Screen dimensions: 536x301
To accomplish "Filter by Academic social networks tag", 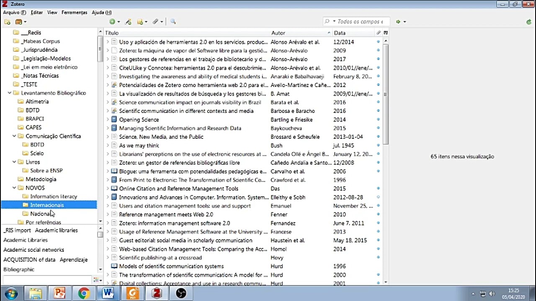I will coord(33,250).
